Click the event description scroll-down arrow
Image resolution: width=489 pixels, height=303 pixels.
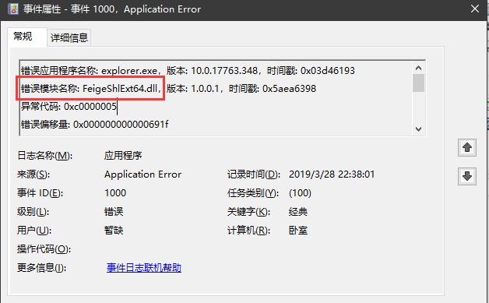coord(418,129)
